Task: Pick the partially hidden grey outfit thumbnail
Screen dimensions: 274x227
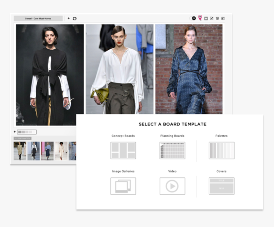Action: pyautogui.click(x=73, y=151)
